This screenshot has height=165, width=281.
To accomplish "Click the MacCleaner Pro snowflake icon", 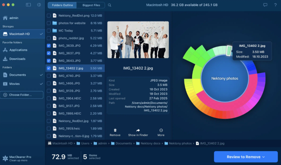I will coord(5,158).
